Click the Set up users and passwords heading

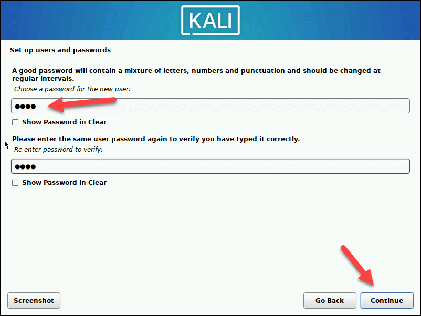tap(60, 50)
